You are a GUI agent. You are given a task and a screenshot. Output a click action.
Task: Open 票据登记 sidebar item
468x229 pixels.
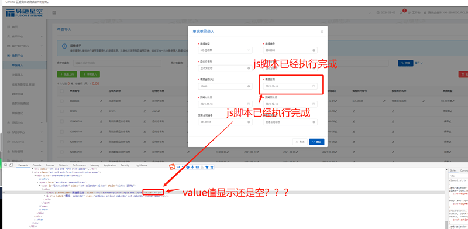18,113
